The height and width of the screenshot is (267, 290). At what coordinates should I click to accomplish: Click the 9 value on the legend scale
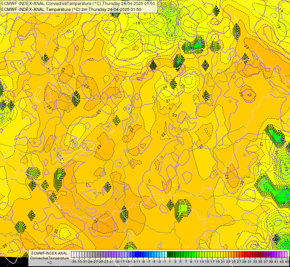click(x=191, y=262)
